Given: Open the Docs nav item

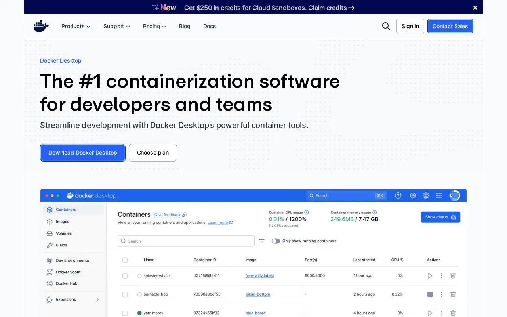Looking at the screenshot, I should point(210,26).
